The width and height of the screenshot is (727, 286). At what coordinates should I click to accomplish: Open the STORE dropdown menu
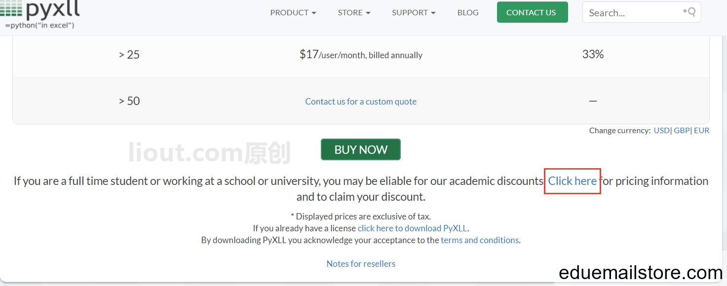point(354,13)
